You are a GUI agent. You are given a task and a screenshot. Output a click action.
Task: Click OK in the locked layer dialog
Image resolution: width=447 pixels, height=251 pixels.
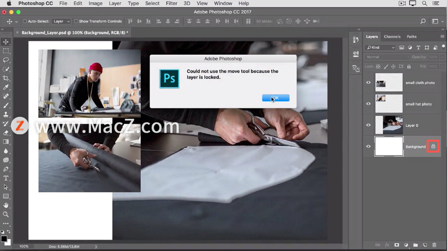pos(275,98)
